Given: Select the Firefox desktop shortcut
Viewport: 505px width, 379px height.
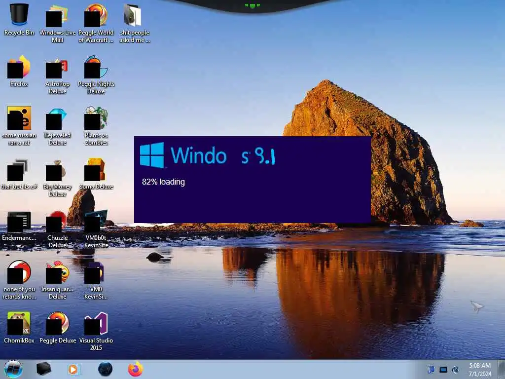Looking at the screenshot, I should tap(19, 71).
